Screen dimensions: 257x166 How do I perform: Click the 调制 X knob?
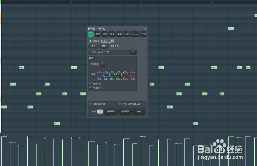click(x=119, y=74)
